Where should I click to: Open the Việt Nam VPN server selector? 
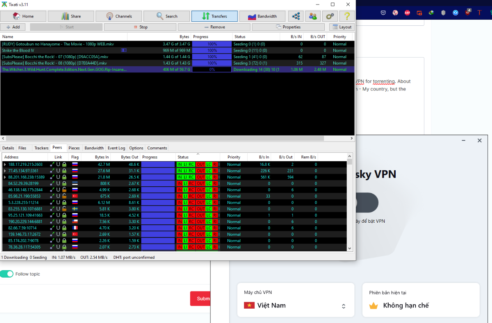(295, 305)
